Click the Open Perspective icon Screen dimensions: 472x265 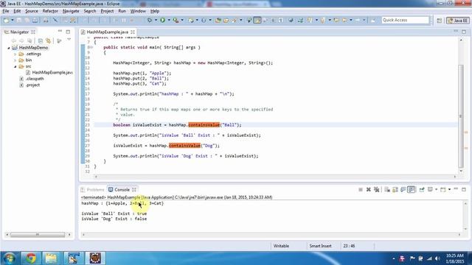(440, 20)
